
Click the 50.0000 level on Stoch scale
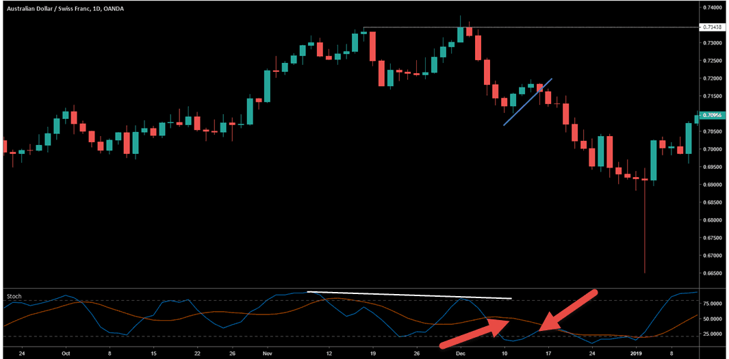coord(711,319)
